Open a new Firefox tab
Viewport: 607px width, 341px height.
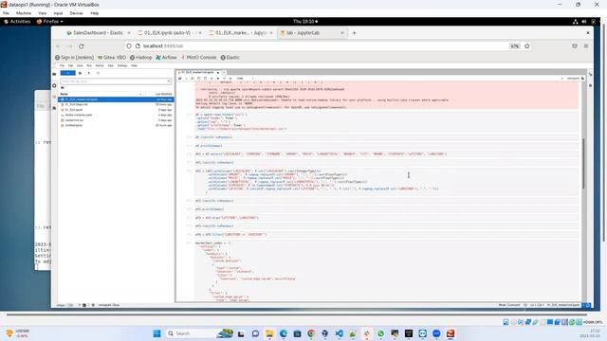tap(354, 33)
